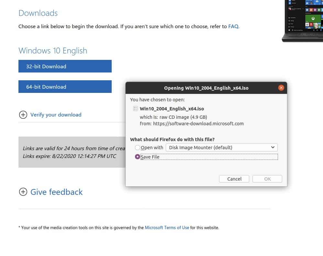Click the Win10_2004_English_x64.iso filename in the dialog body
Screen dimensions: 323x256
(172, 109)
